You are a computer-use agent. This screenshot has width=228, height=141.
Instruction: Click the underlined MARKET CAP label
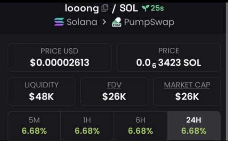pyautogui.click(x=187, y=85)
